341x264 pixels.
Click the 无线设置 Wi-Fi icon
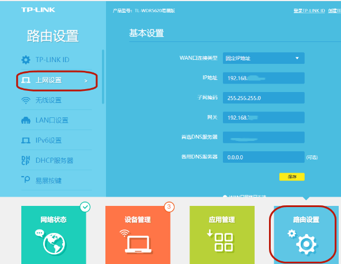coord(26,100)
